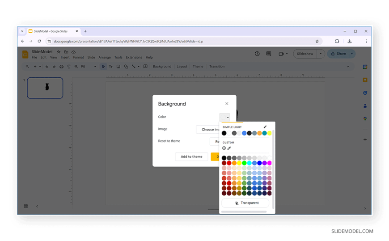Click the browser address bar
Image resolution: width=389 pixels, height=241 pixels.
coord(184,41)
